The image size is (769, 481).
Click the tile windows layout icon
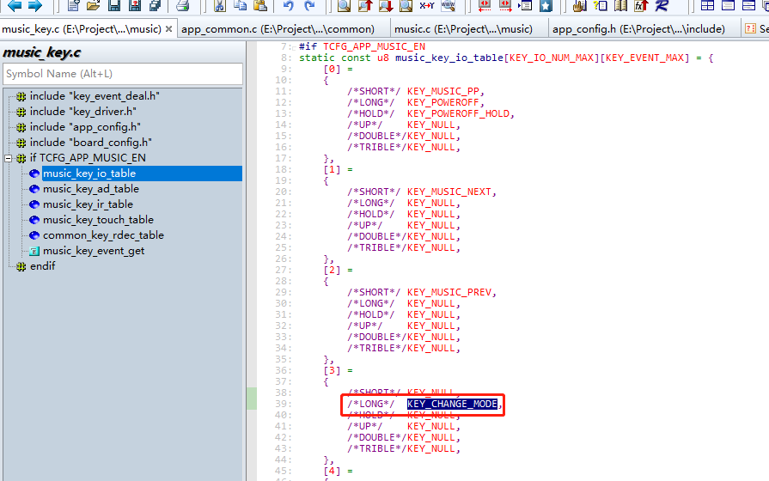707,5
